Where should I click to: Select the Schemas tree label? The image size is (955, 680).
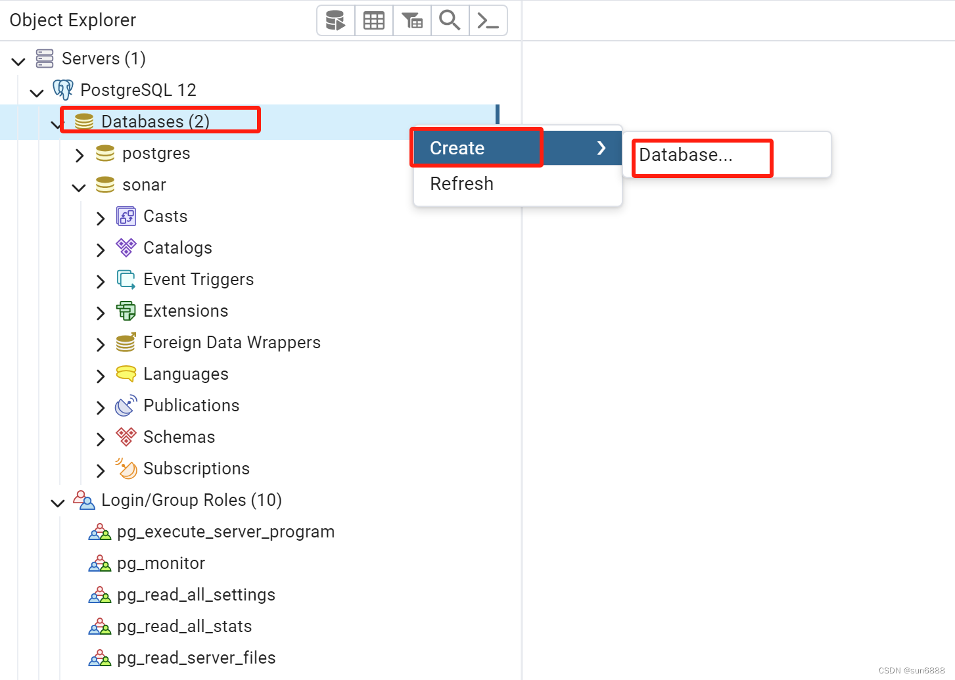tap(179, 437)
